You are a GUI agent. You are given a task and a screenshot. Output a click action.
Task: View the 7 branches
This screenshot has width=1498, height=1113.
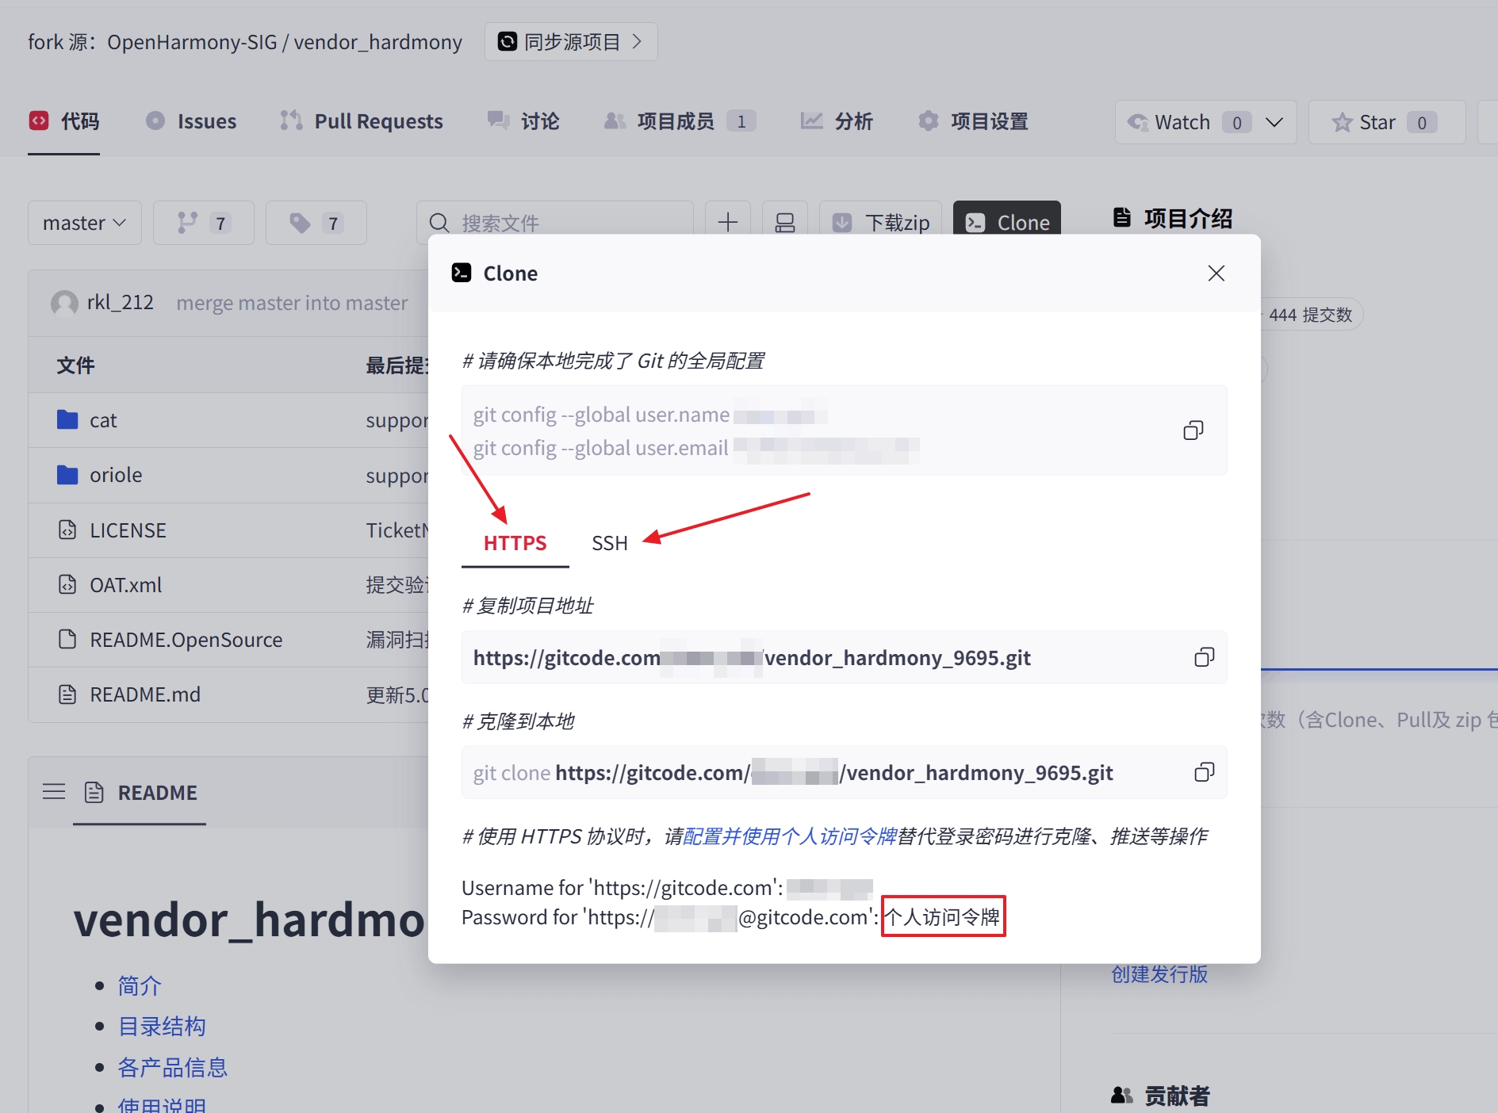coord(204,223)
